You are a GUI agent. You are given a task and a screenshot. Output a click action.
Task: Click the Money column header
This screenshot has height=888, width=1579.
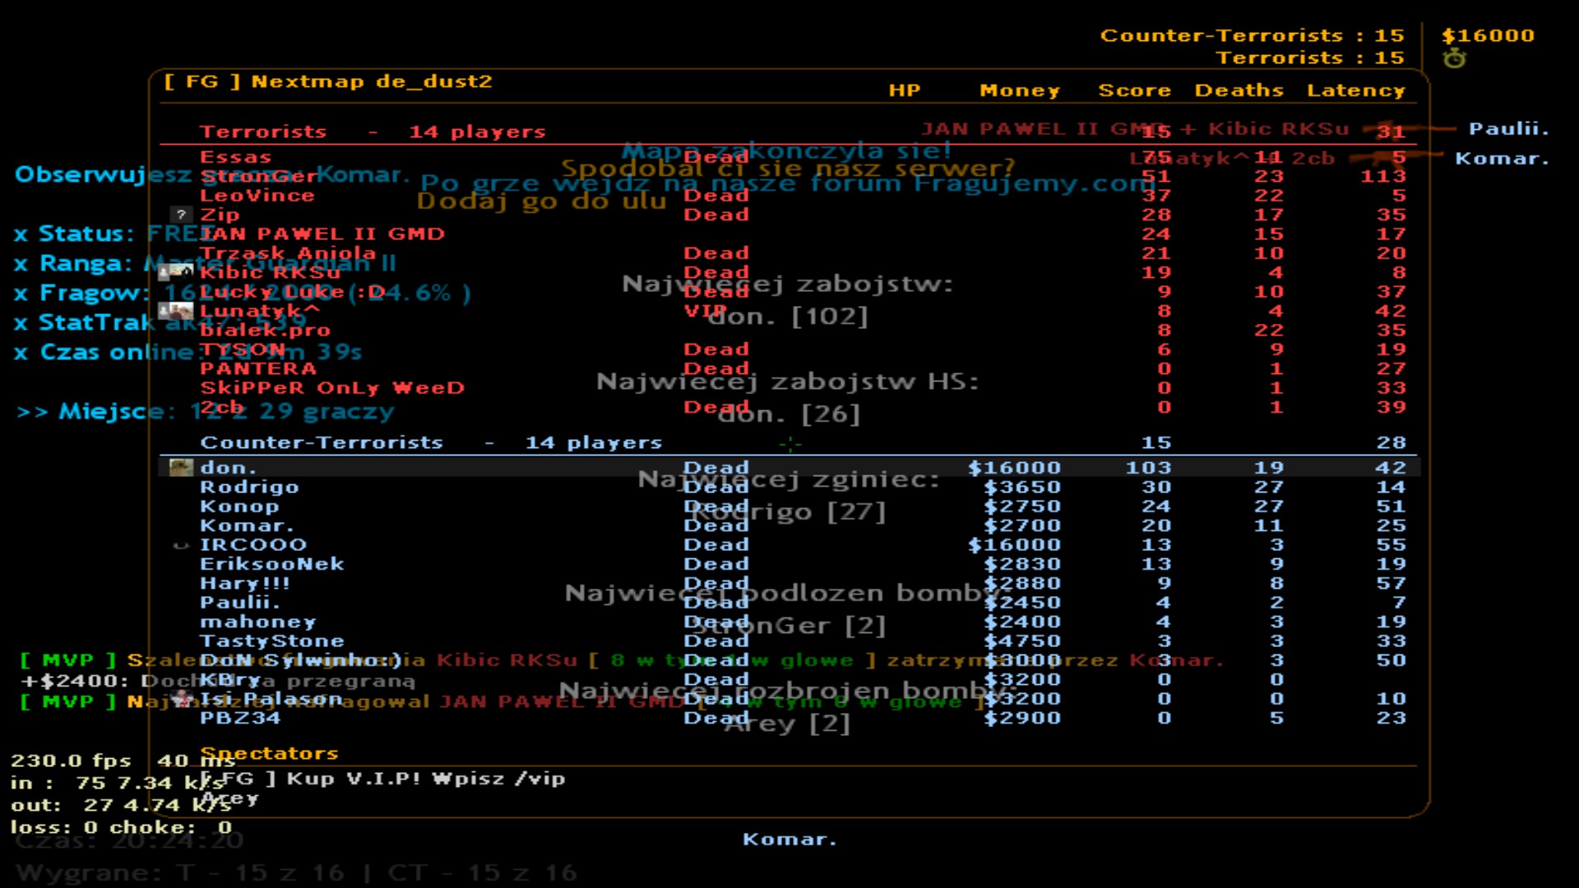pyautogui.click(x=1020, y=90)
